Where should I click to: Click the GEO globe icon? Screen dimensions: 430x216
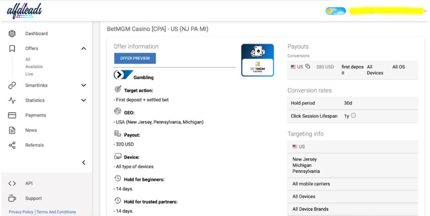point(118,111)
